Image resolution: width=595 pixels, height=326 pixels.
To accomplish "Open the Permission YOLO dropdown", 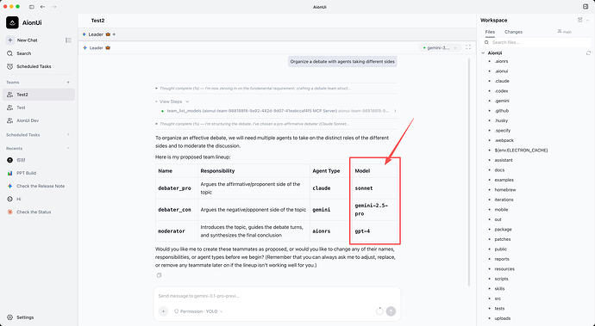I will [x=198, y=311].
